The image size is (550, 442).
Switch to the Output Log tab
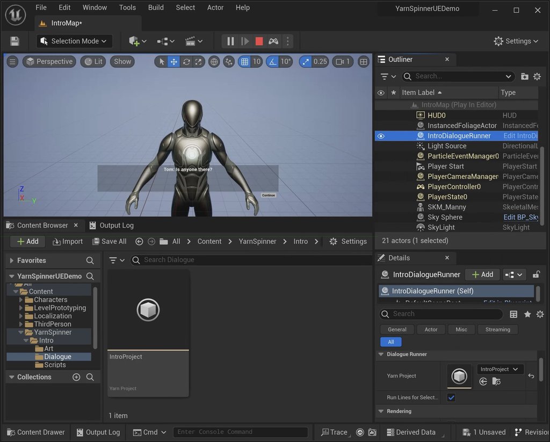(x=111, y=226)
